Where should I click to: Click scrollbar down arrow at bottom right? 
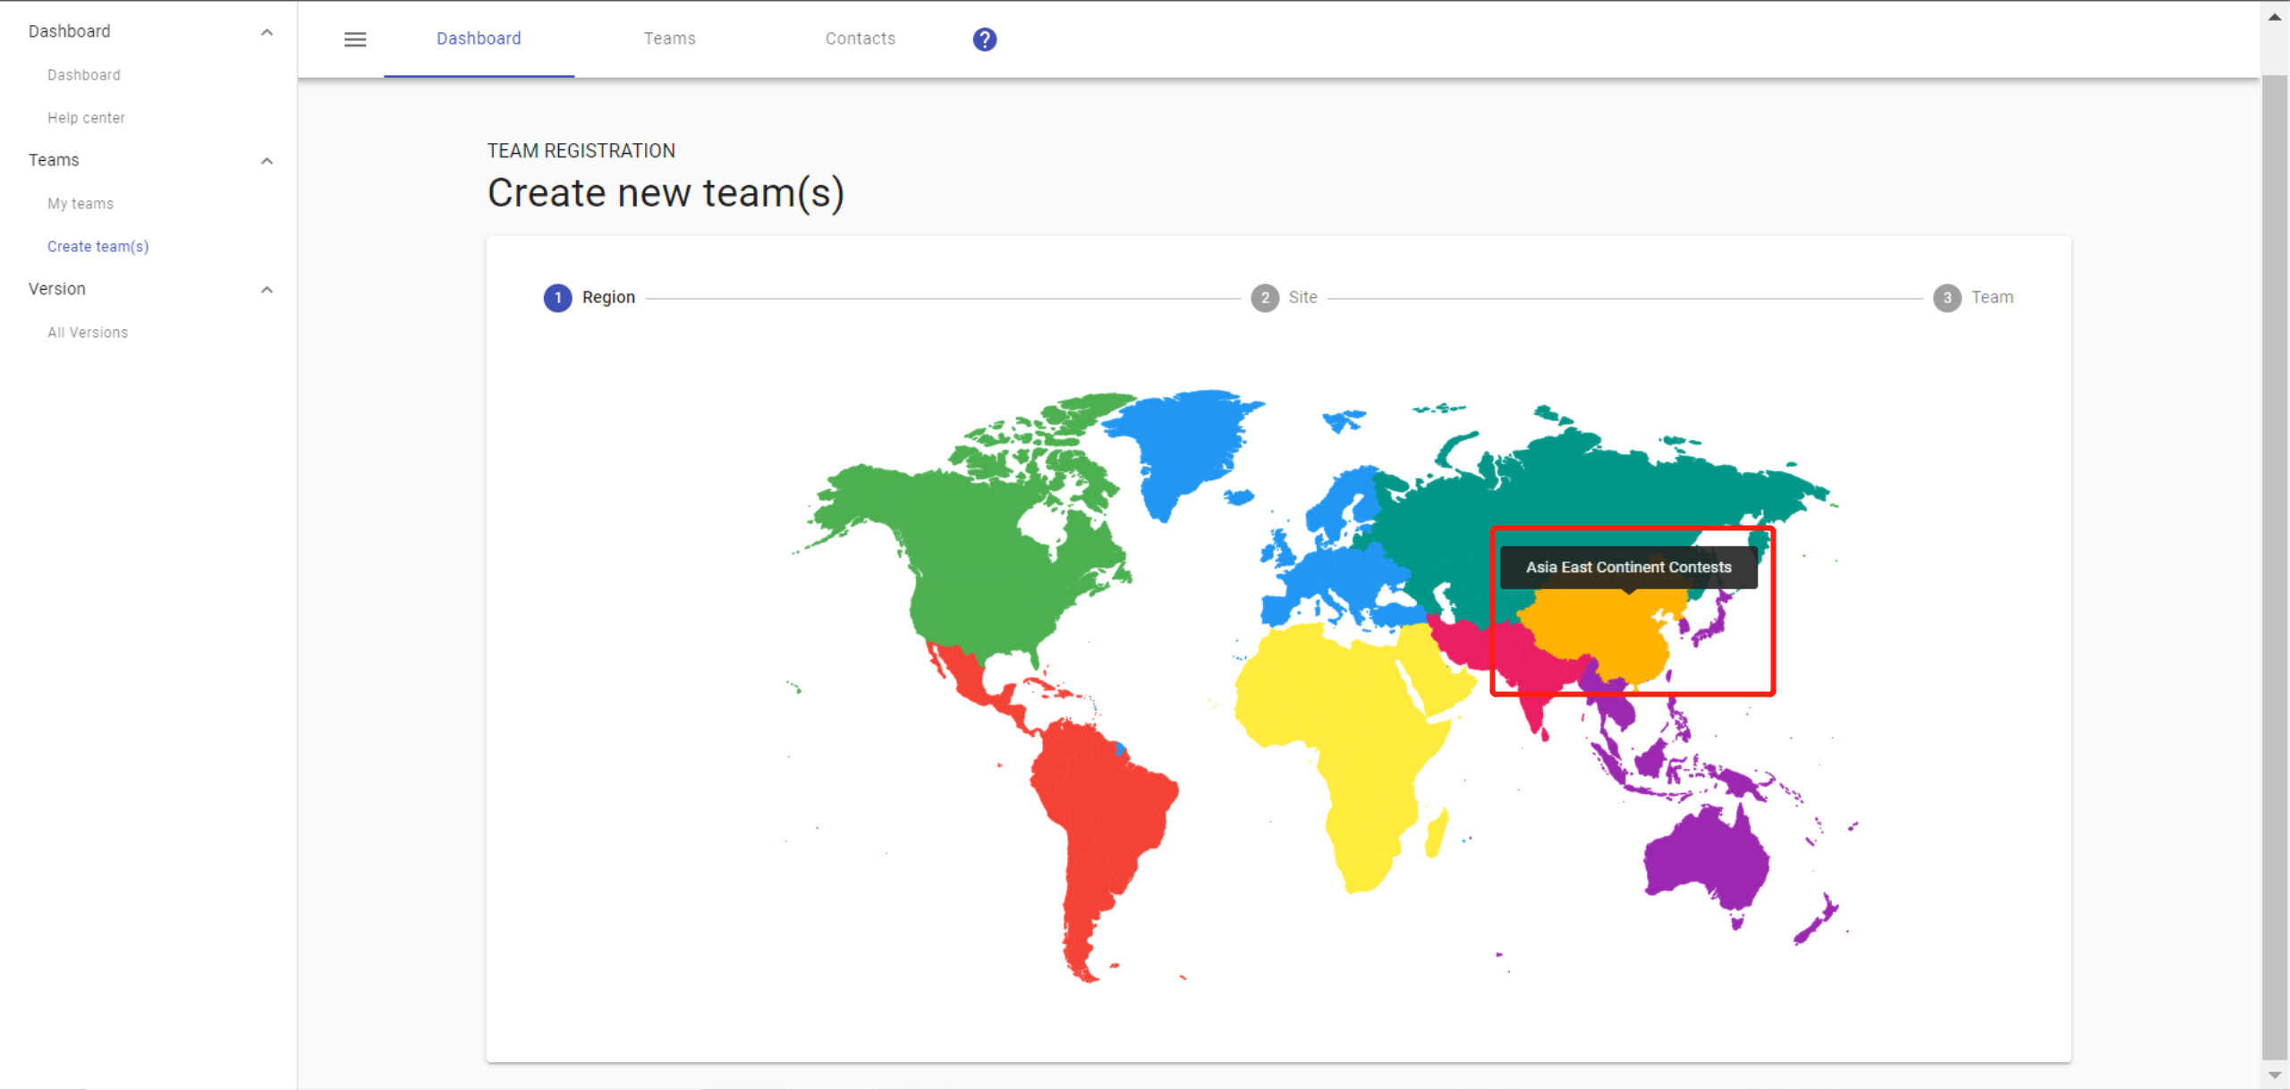coord(2275,1076)
